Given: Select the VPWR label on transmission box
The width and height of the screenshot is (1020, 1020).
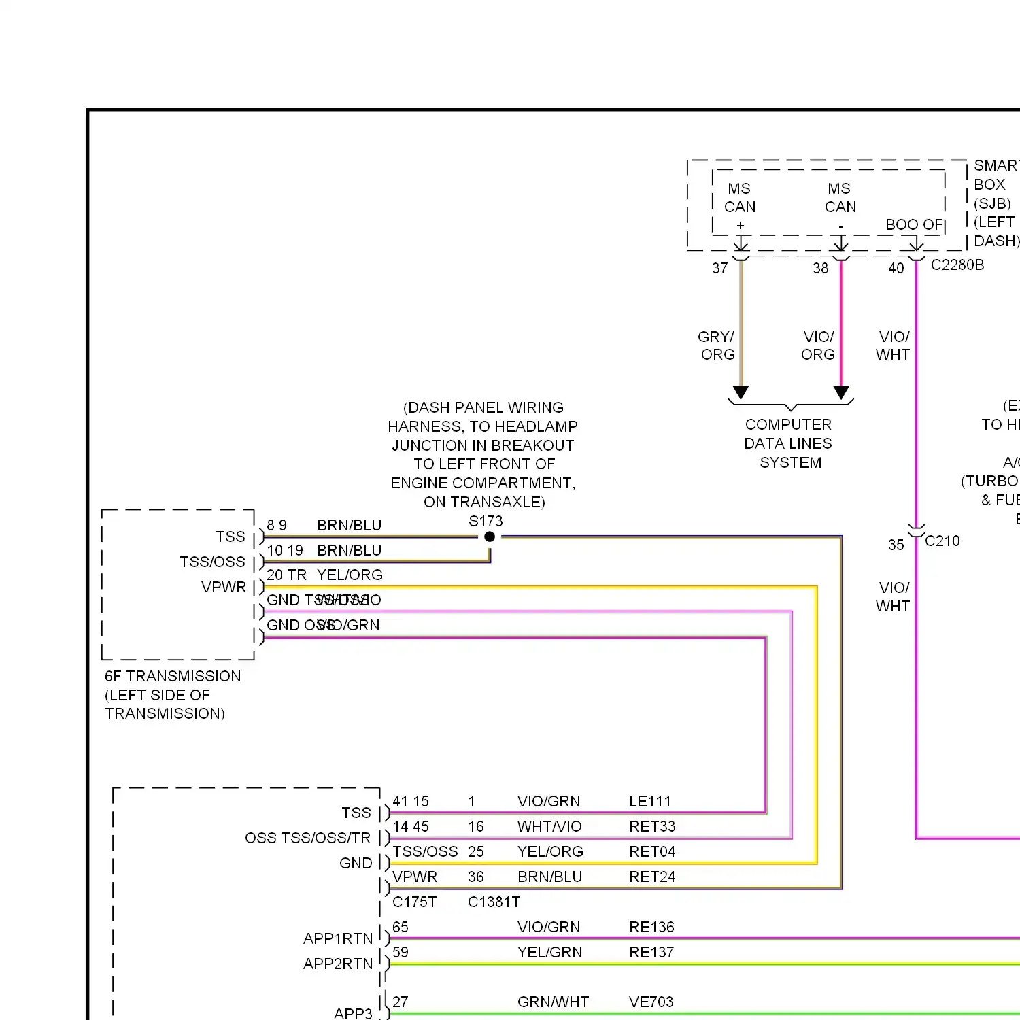Looking at the screenshot, I should (x=223, y=587).
